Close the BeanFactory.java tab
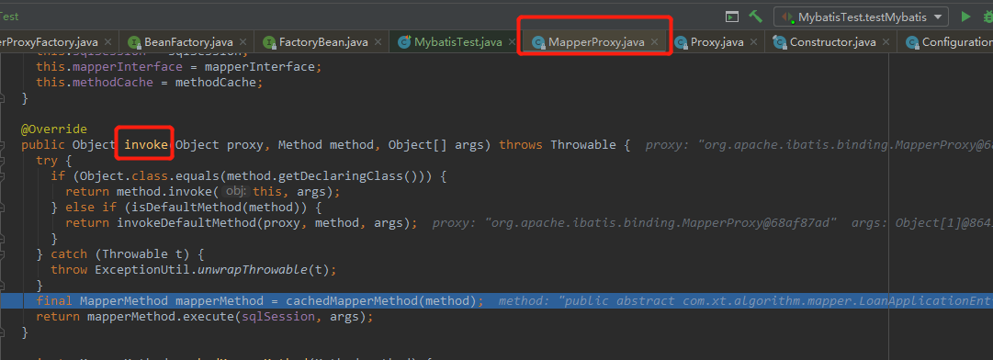The image size is (993, 360). (243, 42)
